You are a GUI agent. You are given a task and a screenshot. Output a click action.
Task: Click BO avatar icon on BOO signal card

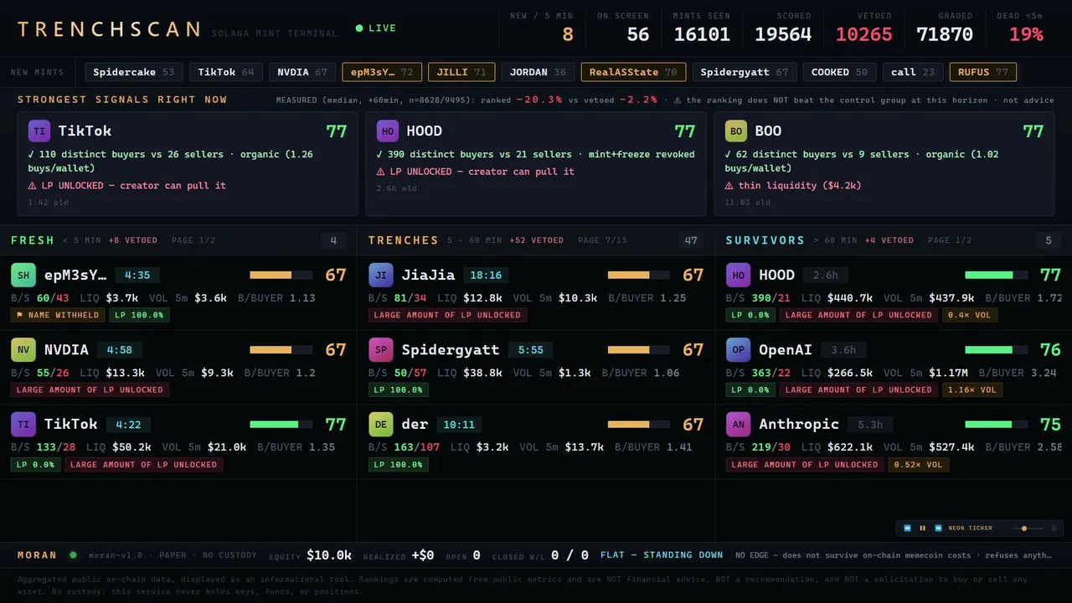(x=736, y=131)
